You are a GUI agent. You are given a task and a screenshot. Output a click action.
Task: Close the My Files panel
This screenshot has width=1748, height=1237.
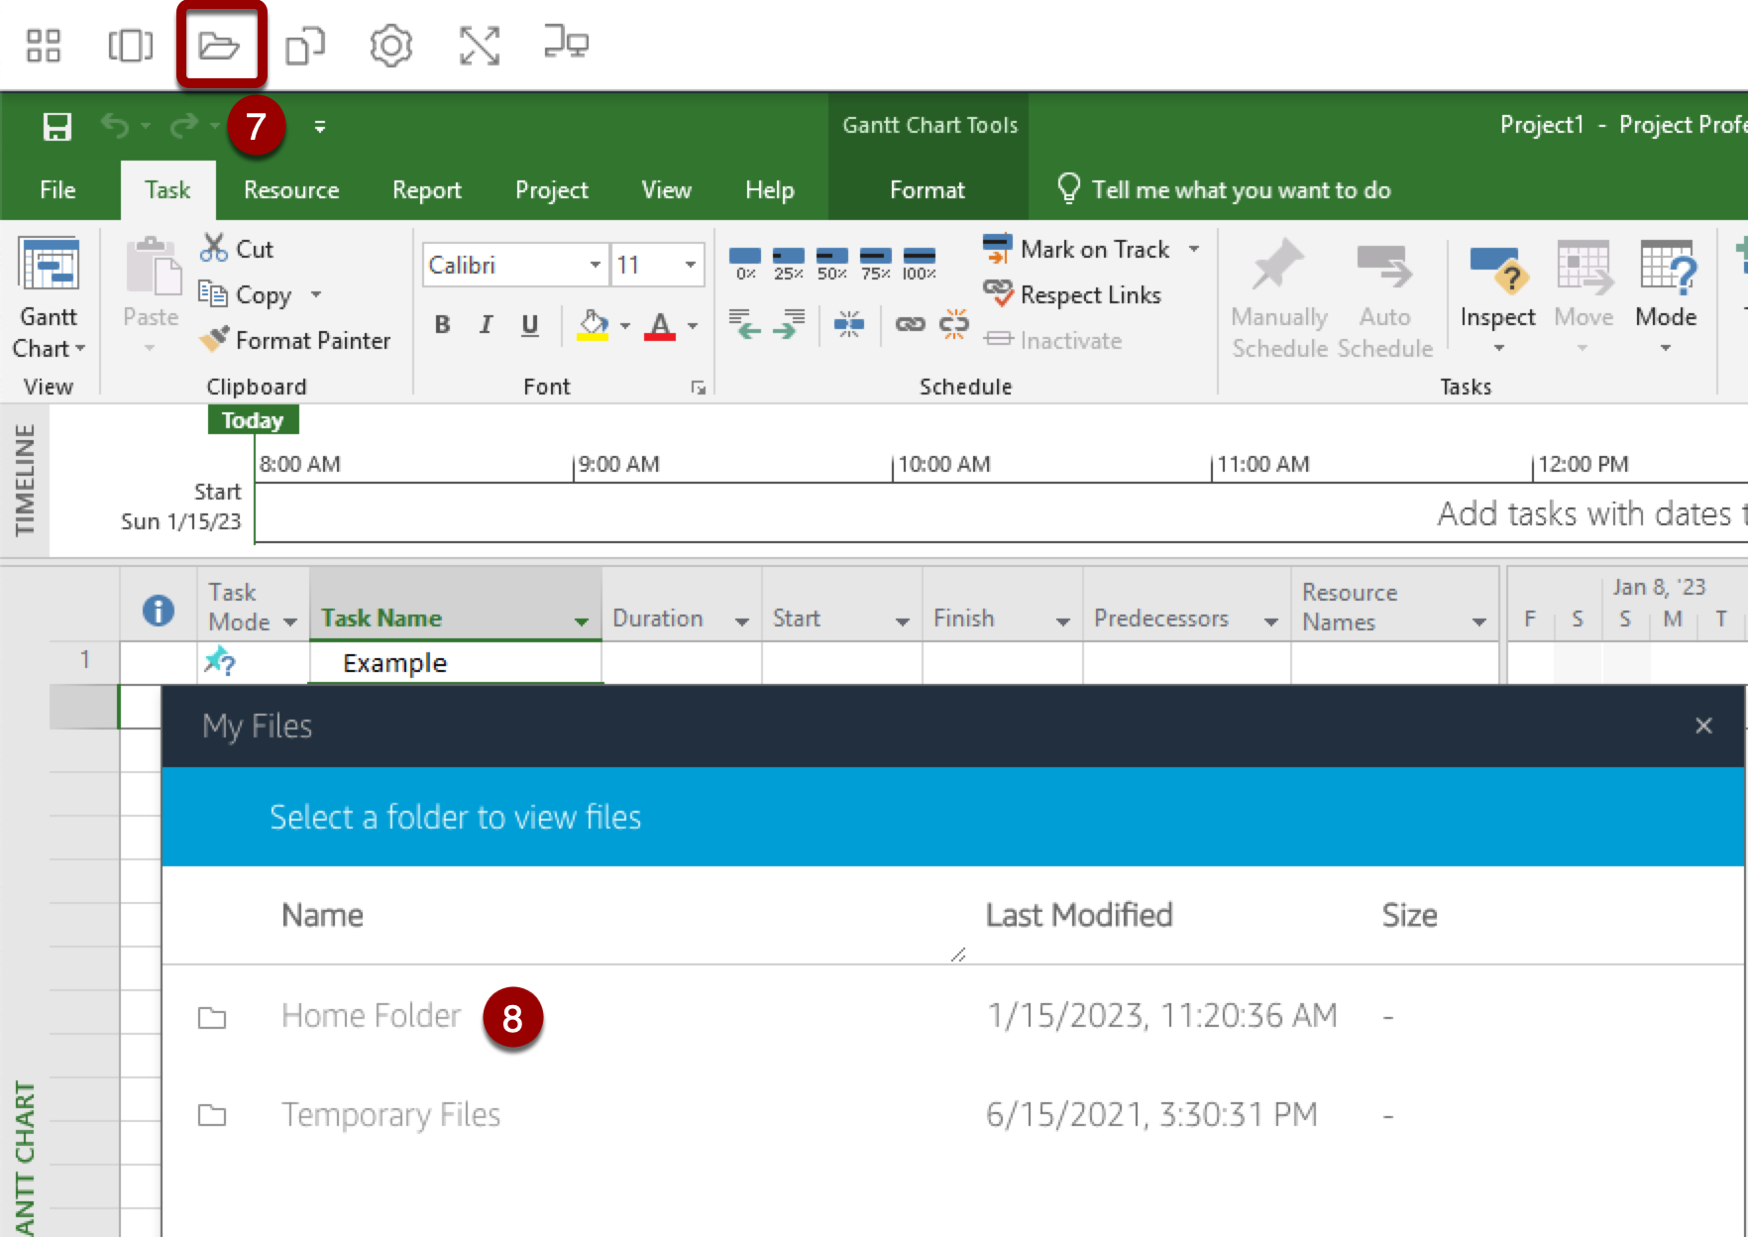click(x=1703, y=726)
